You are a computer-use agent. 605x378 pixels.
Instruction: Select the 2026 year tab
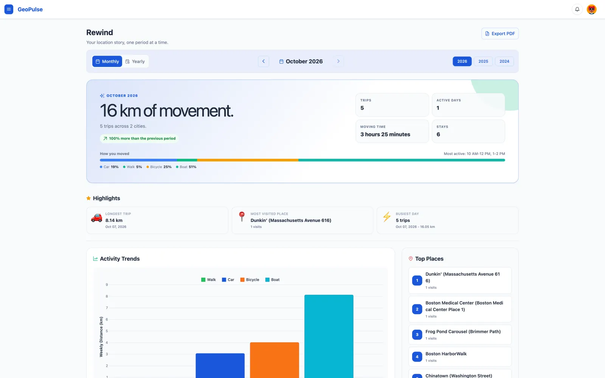[x=462, y=61]
